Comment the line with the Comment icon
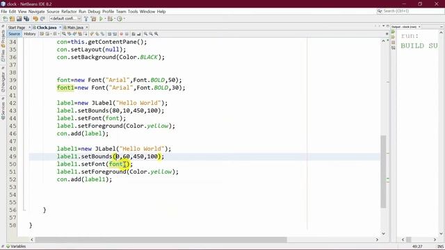 click(x=133, y=34)
